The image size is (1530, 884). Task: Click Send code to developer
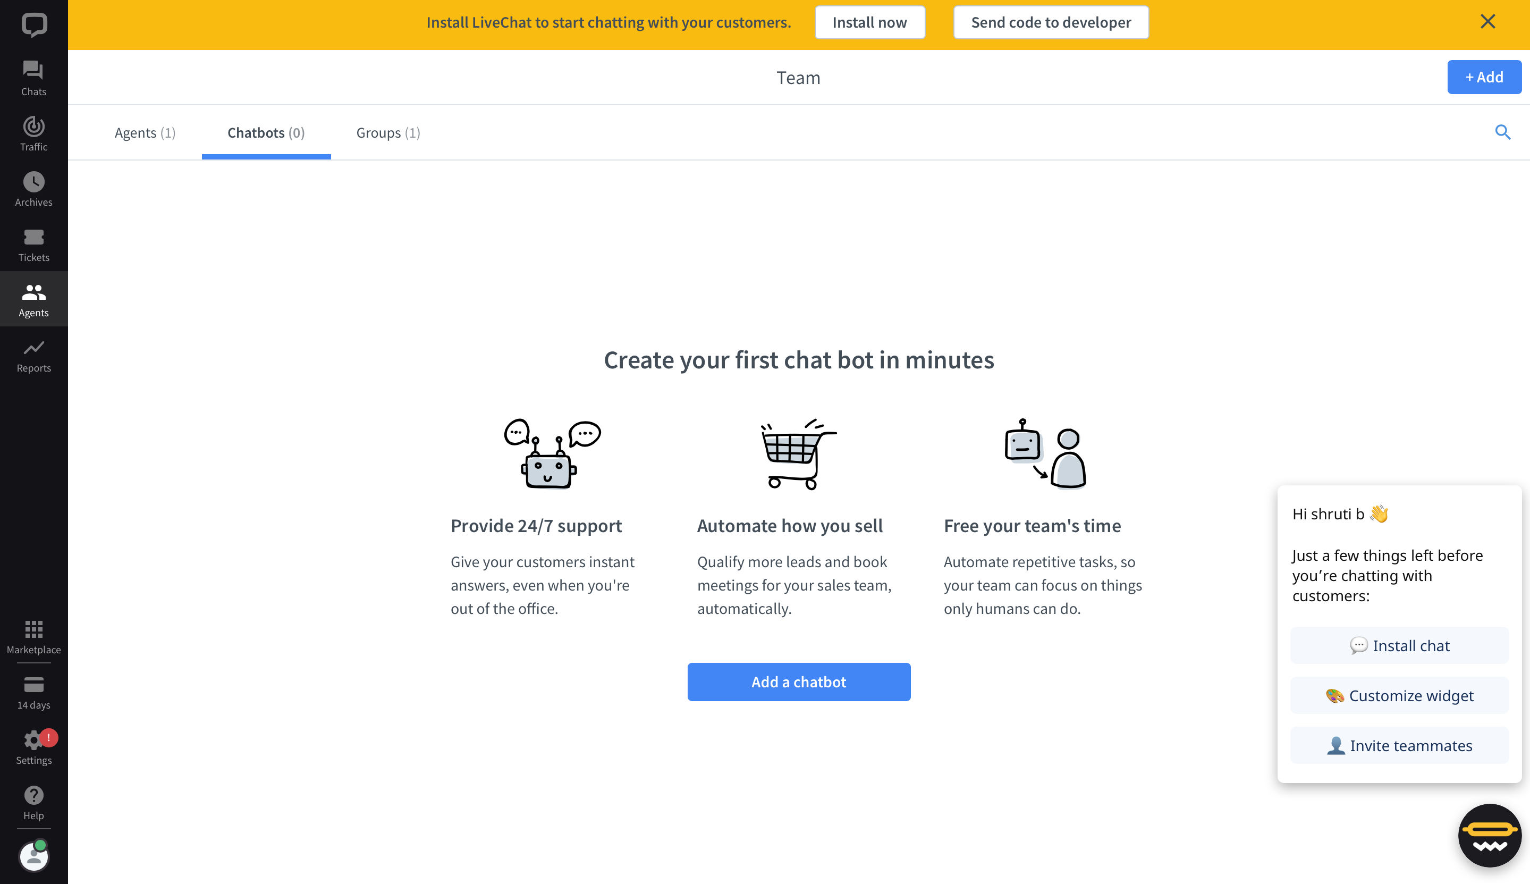click(1051, 22)
